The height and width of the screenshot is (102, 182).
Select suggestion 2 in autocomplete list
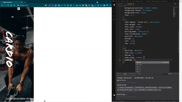152,69
